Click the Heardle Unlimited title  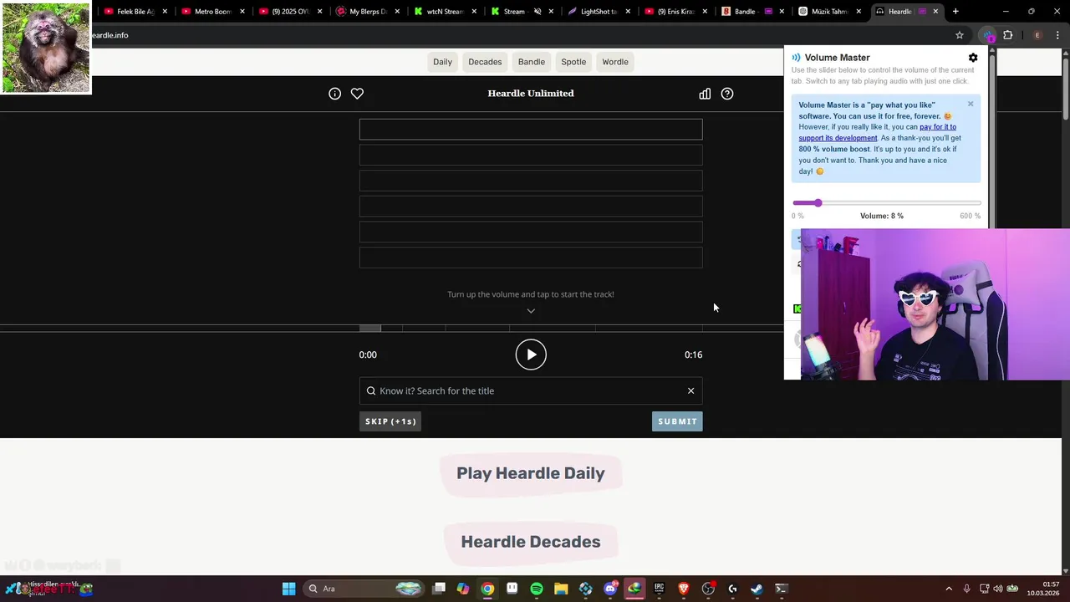point(531,94)
